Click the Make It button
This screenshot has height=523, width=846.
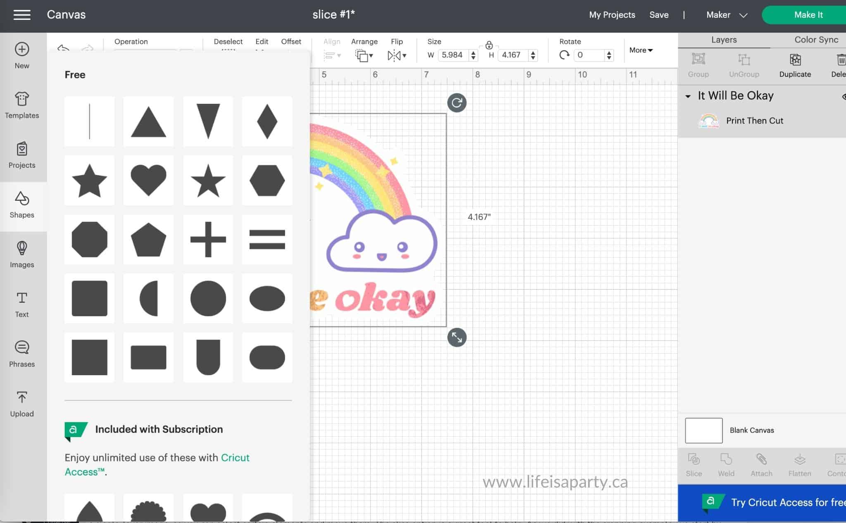[805, 15]
